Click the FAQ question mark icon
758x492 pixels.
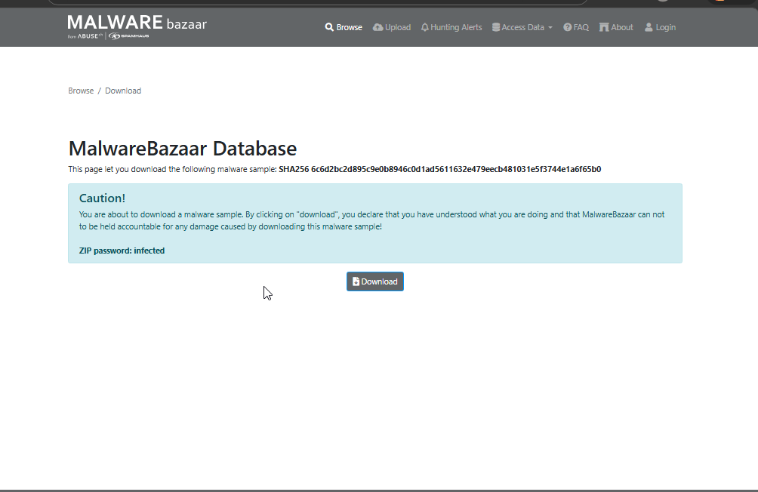pyautogui.click(x=568, y=28)
